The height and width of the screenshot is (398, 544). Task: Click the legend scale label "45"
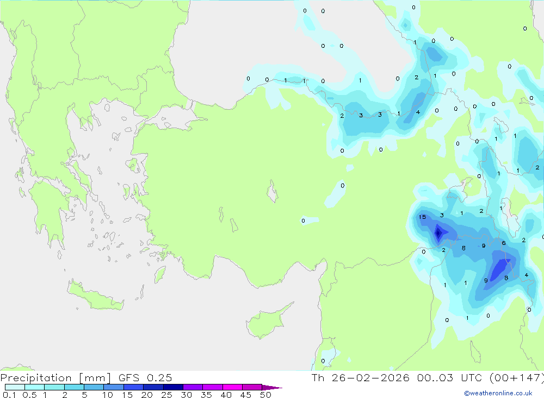pos(246,395)
